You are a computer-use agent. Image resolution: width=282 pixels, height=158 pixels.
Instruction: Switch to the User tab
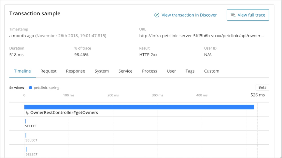(x=171, y=71)
